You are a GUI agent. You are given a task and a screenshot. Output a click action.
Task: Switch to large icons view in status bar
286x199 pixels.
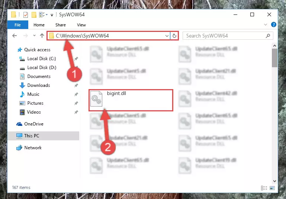click(x=272, y=188)
